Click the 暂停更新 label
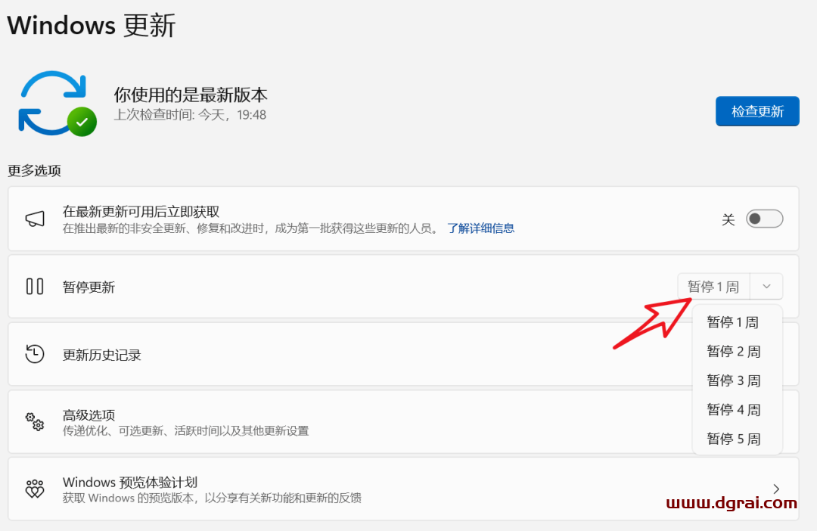 (89, 287)
